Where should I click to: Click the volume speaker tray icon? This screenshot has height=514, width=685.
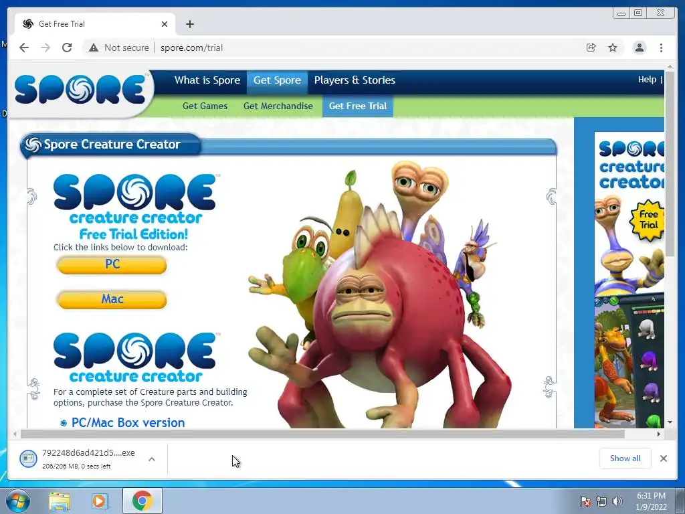click(x=617, y=501)
